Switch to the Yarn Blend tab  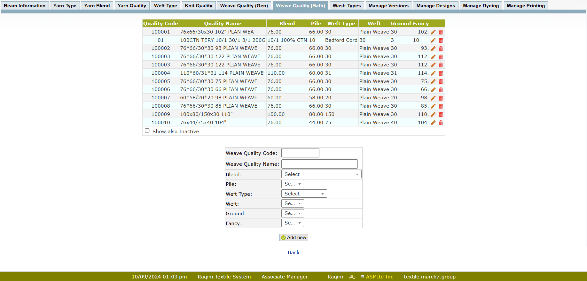coord(97,6)
